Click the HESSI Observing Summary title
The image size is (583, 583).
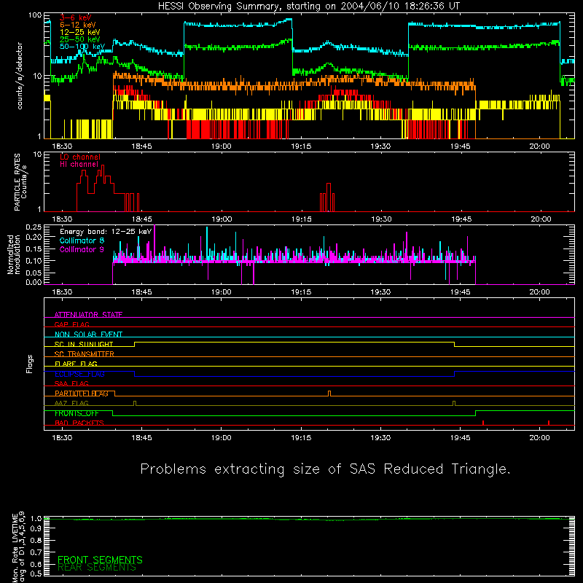[308, 7]
